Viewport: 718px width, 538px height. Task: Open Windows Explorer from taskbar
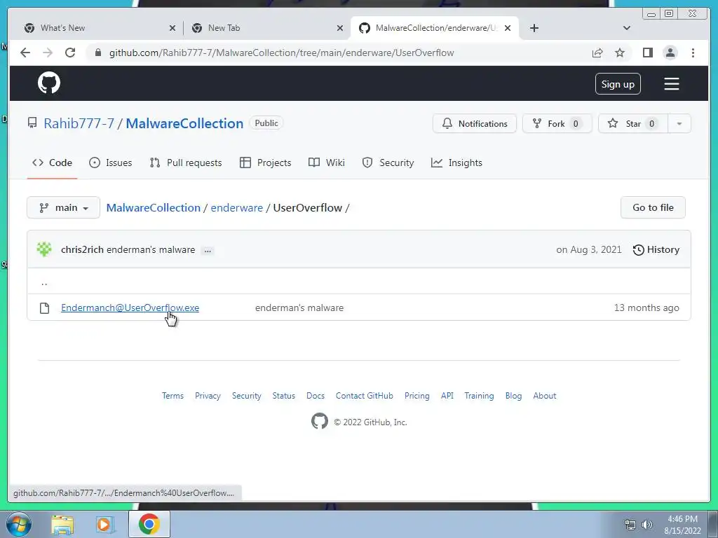coord(62,524)
